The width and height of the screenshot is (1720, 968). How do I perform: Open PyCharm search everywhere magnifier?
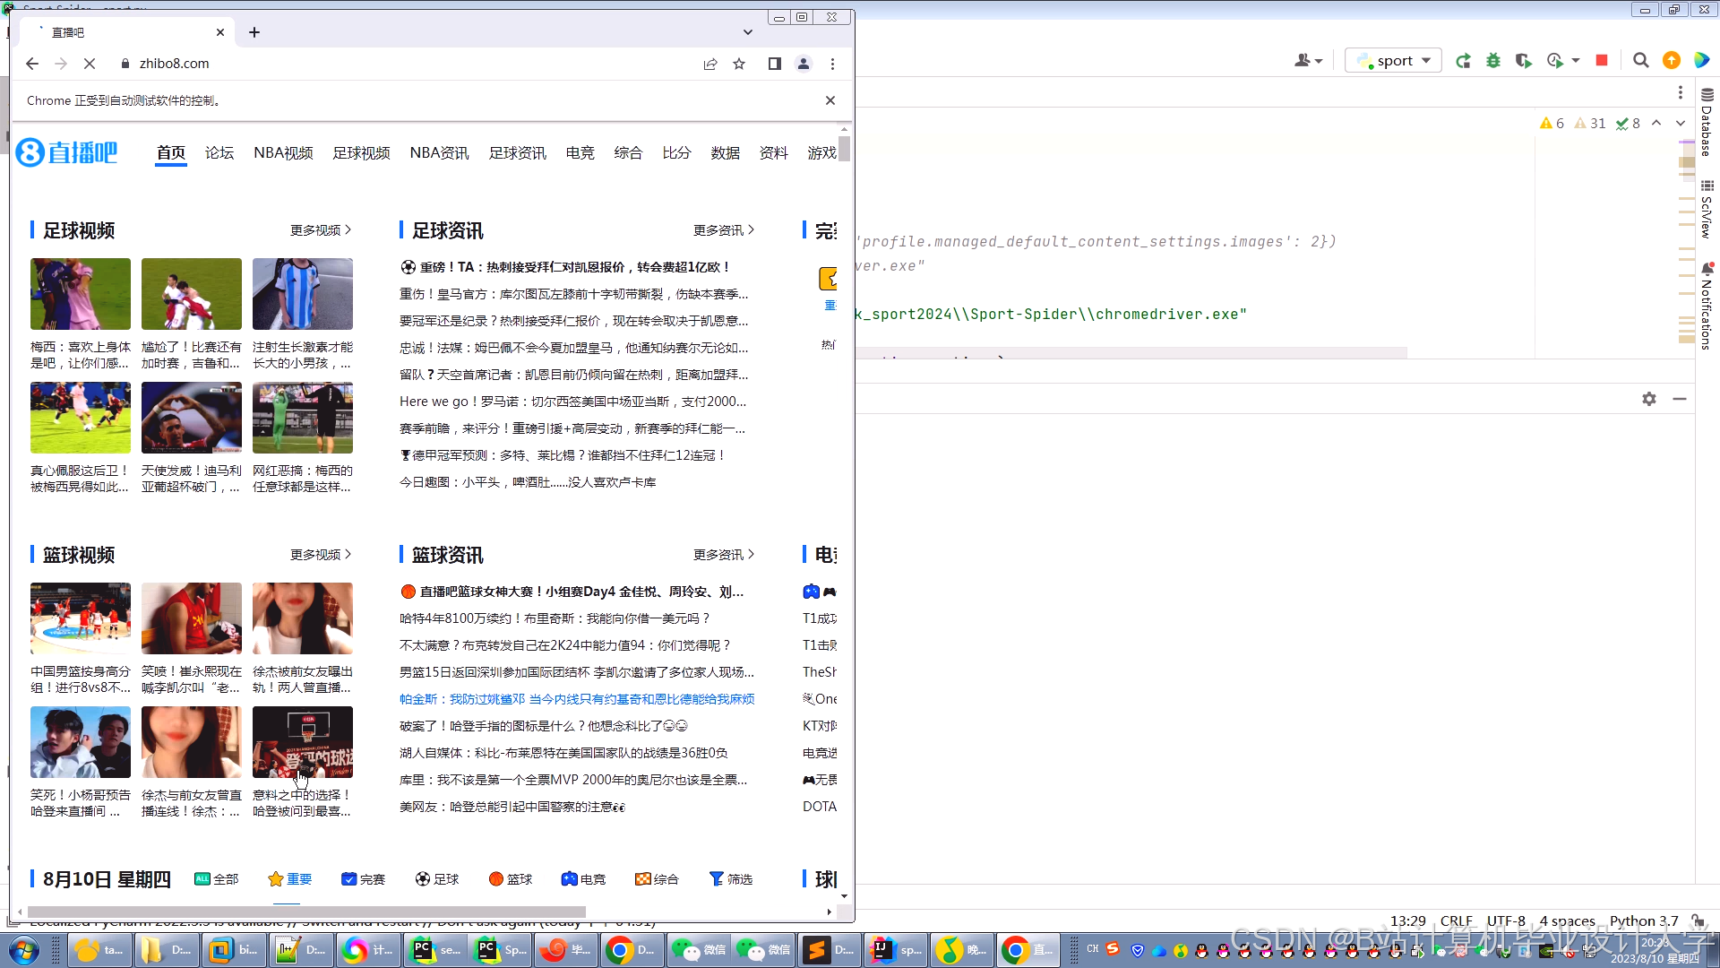tap(1640, 60)
